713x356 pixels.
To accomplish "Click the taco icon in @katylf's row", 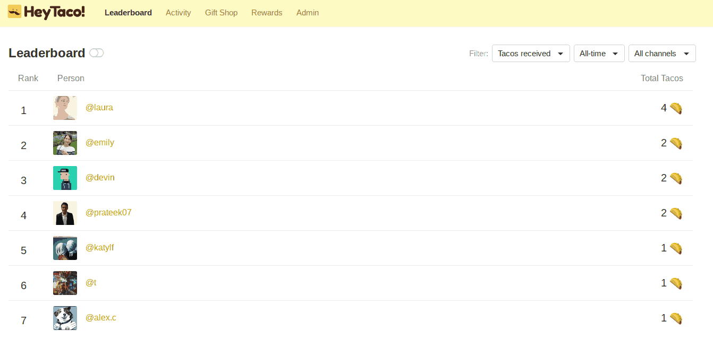I will pos(676,248).
